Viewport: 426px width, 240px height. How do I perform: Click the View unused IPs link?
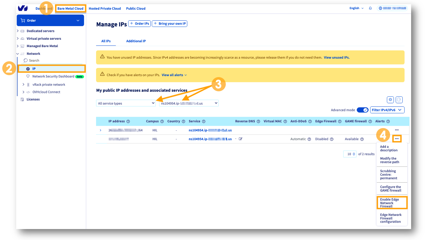pyautogui.click(x=336, y=57)
